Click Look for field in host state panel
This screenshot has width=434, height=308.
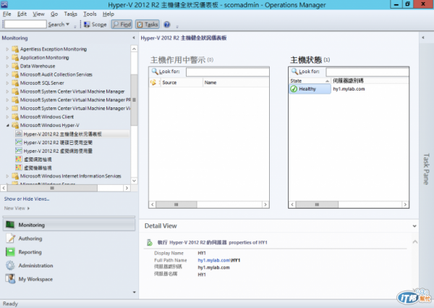pos(367,72)
